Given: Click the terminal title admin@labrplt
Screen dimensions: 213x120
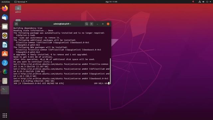Looking at the screenshot, I should click(62, 24).
